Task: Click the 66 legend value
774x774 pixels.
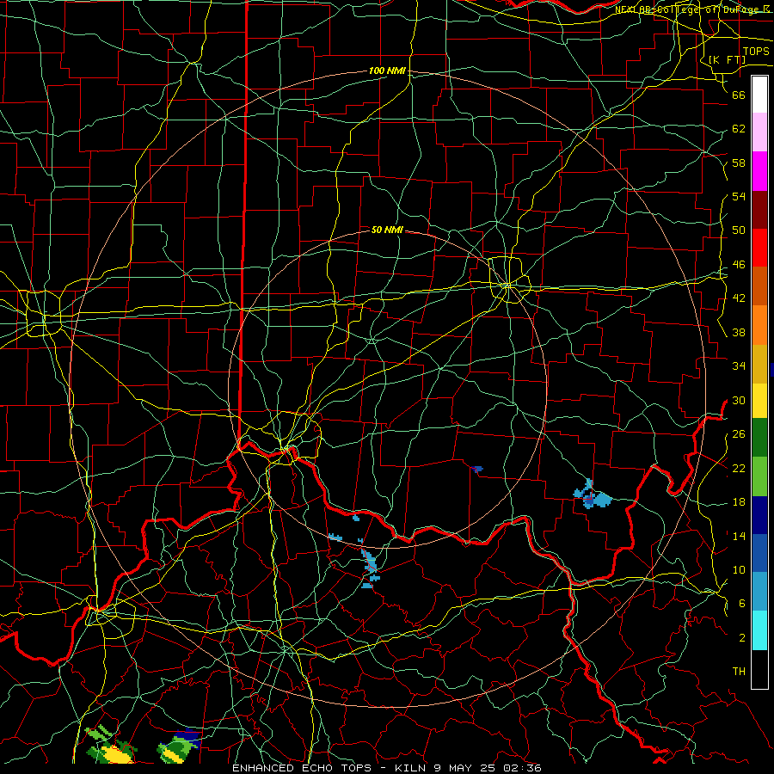Action: pos(739,95)
